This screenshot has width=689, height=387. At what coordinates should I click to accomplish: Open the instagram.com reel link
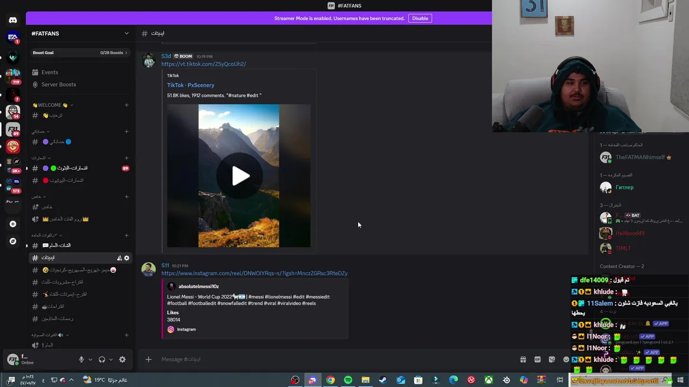(x=254, y=273)
